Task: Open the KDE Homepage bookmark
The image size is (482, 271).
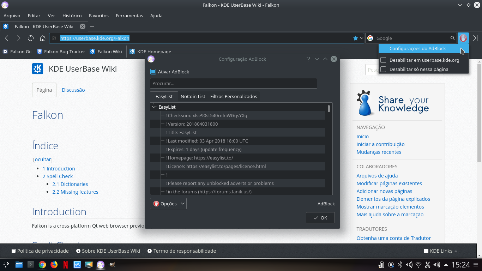Action: click(150, 52)
